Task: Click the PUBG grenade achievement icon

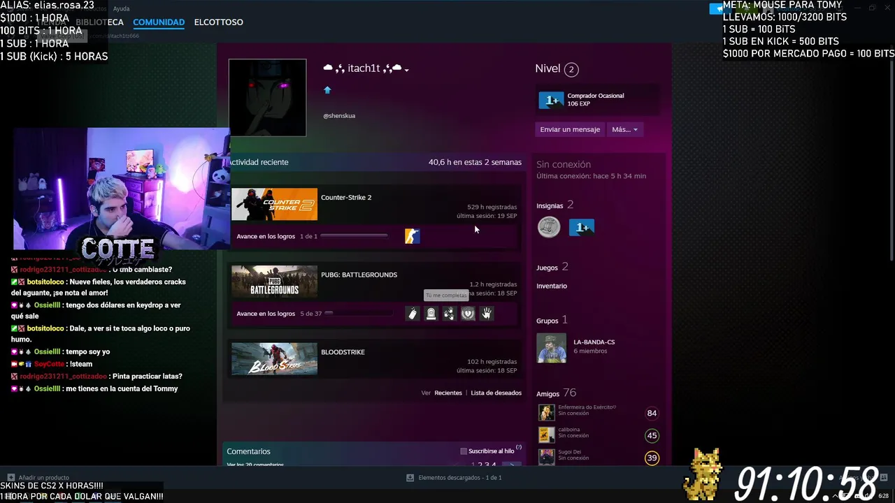Action: point(413,314)
